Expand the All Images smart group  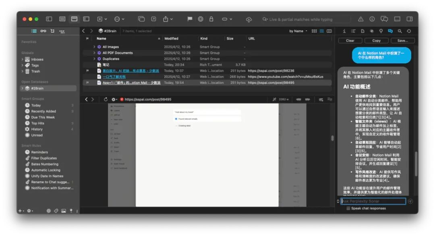tap(94, 47)
